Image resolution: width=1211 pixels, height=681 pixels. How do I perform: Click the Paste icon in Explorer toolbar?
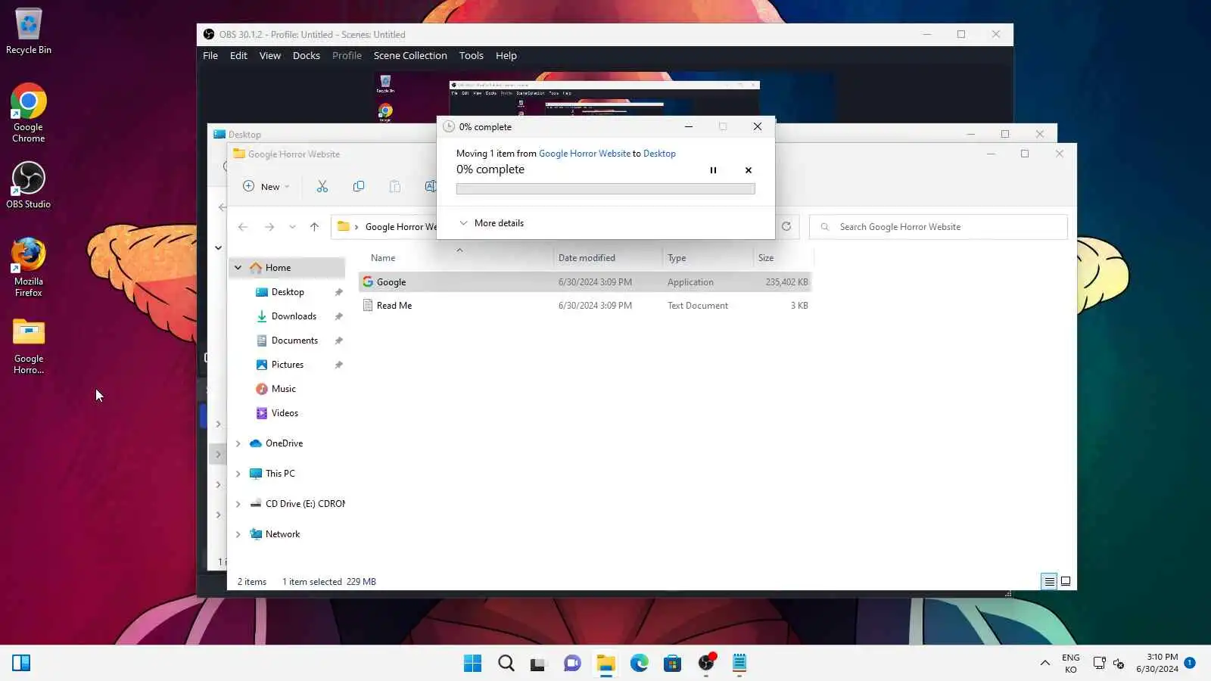click(x=395, y=186)
